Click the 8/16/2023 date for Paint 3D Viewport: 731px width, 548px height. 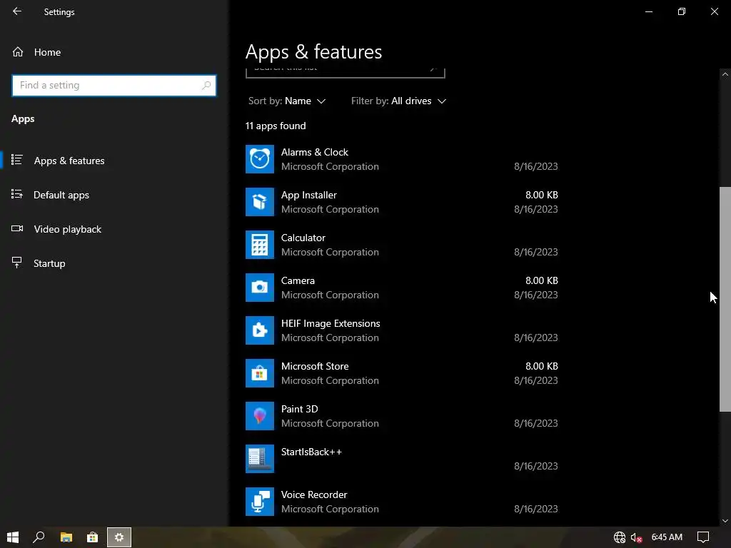tap(536, 423)
